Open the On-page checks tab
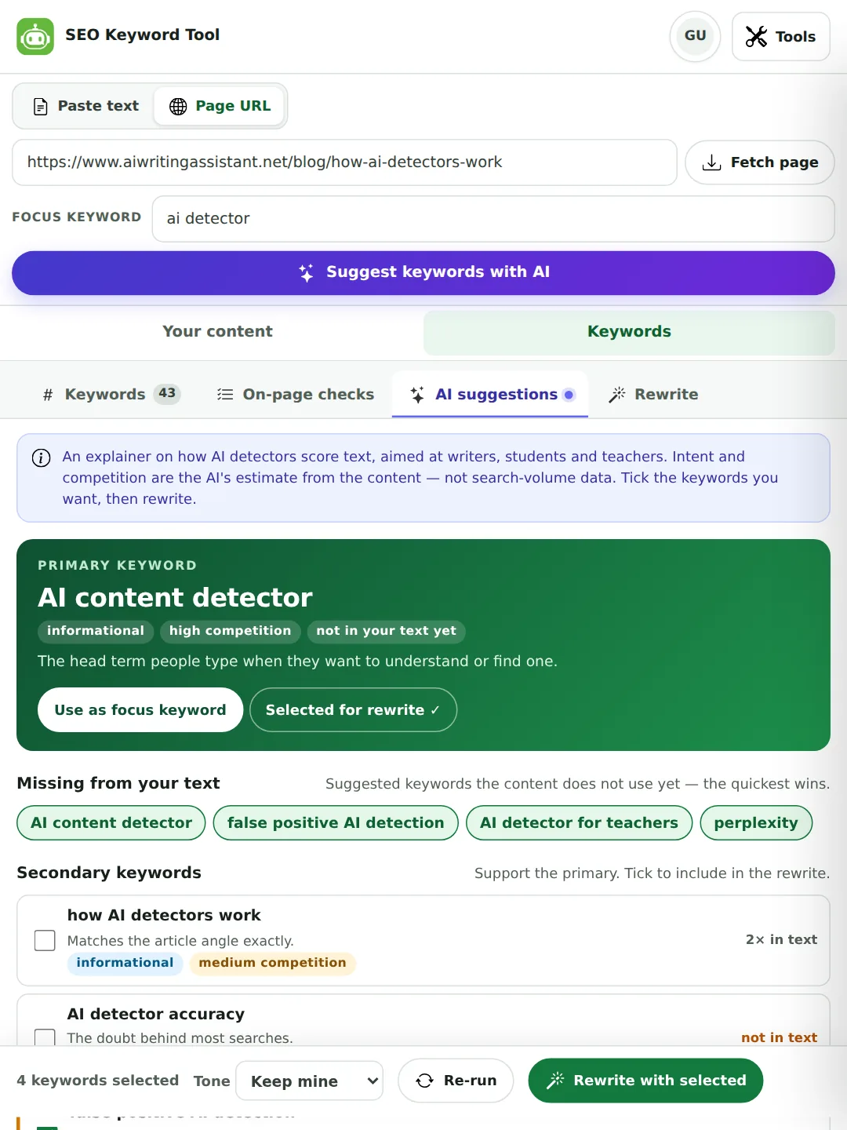 point(296,394)
